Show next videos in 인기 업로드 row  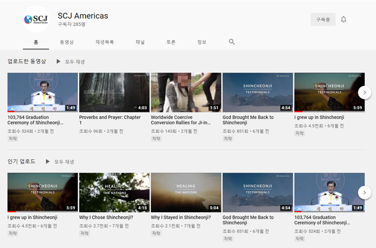(364, 193)
